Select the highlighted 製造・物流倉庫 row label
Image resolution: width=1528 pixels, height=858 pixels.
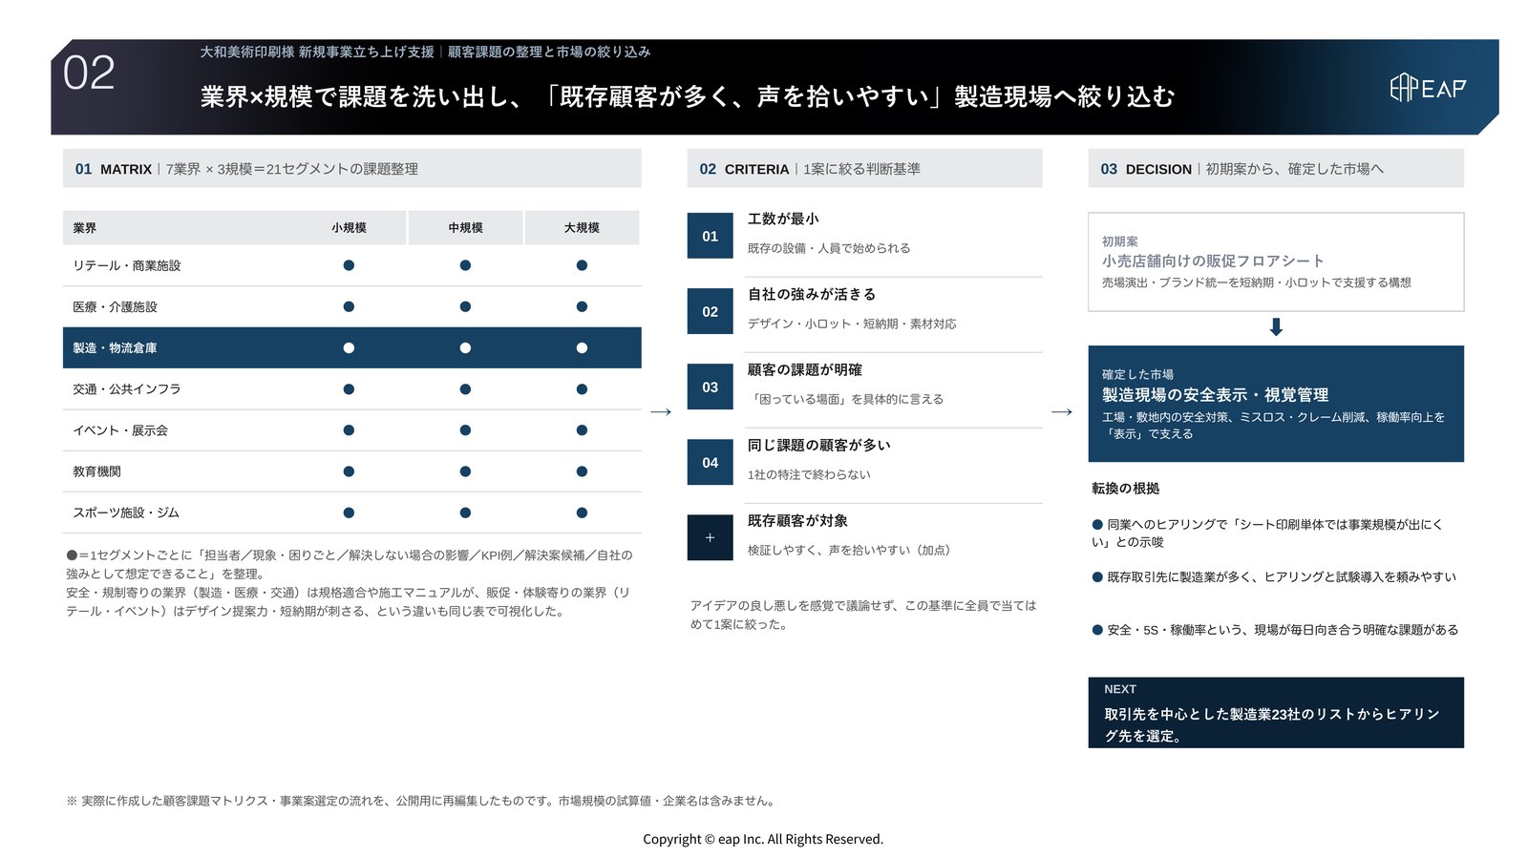(x=116, y=347)
